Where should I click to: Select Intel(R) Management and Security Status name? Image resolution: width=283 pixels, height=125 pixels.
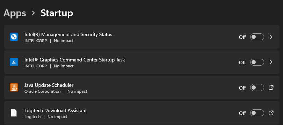[68, 34]
